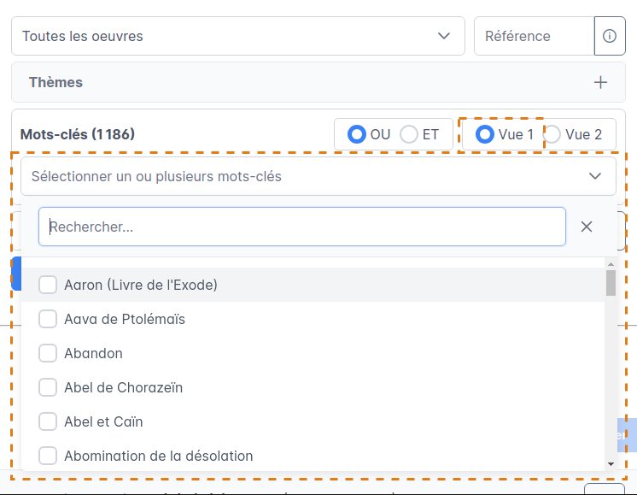
Task: Tick Abomination de la désolation checkbox
Action: [48, 456]
